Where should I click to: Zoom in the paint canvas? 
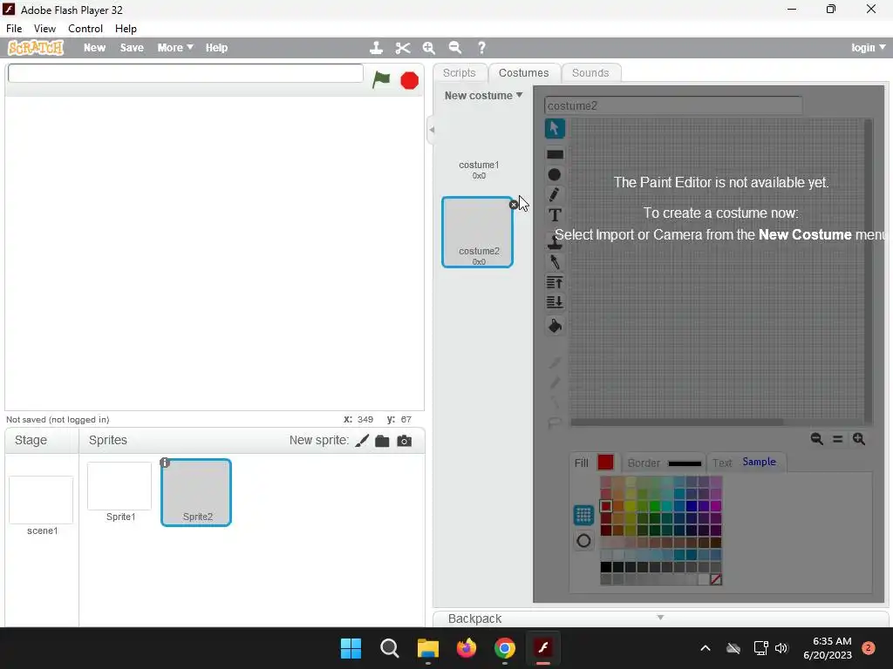point(859,439)
